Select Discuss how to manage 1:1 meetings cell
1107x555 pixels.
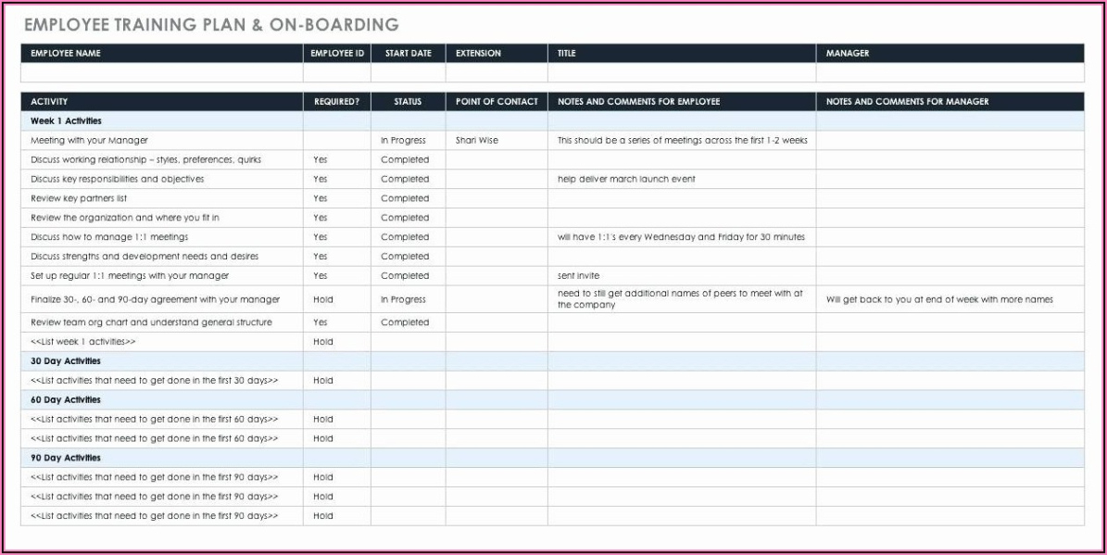point(162,237)
